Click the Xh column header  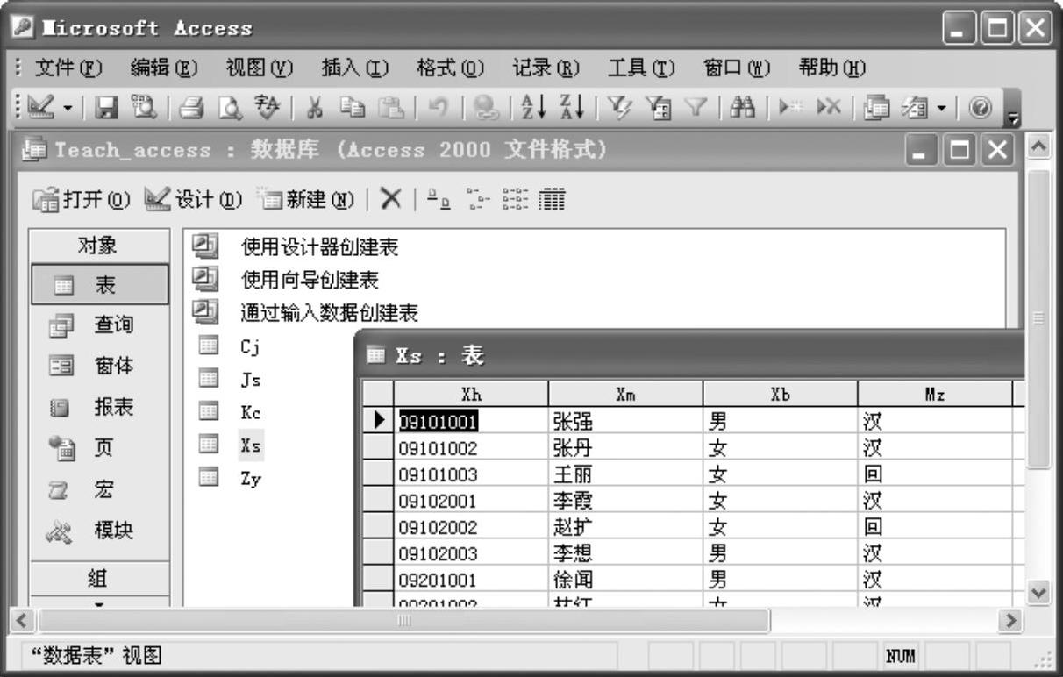pos(471,394)
